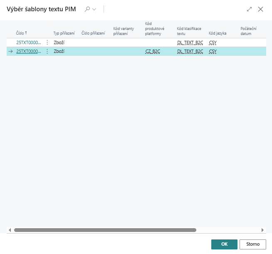Image resolution: width=272 pixels, height=254 pixels.
Task: Click the search magnifier icon
Action: (x=87, y=9)
